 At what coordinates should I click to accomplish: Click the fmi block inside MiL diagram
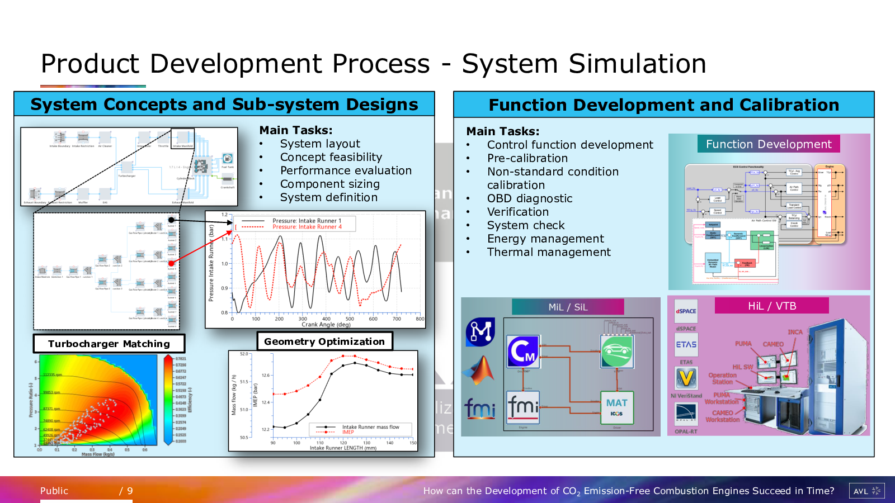(523, 407)
